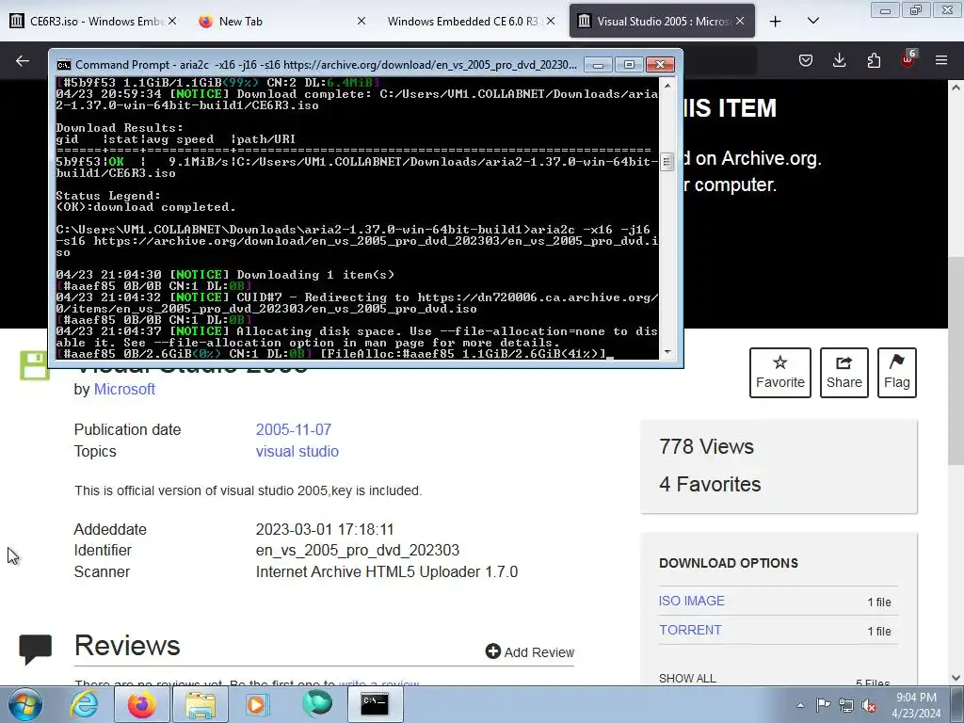Click the Addeddate value 2023-03-01 17:18:11
964x723 pixels.
click(x=325, y=529)
